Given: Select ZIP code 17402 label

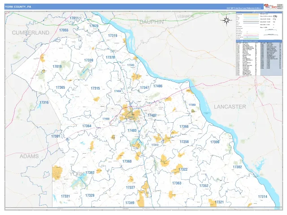Looking at the screenshot, I should (x=152, y=115).
